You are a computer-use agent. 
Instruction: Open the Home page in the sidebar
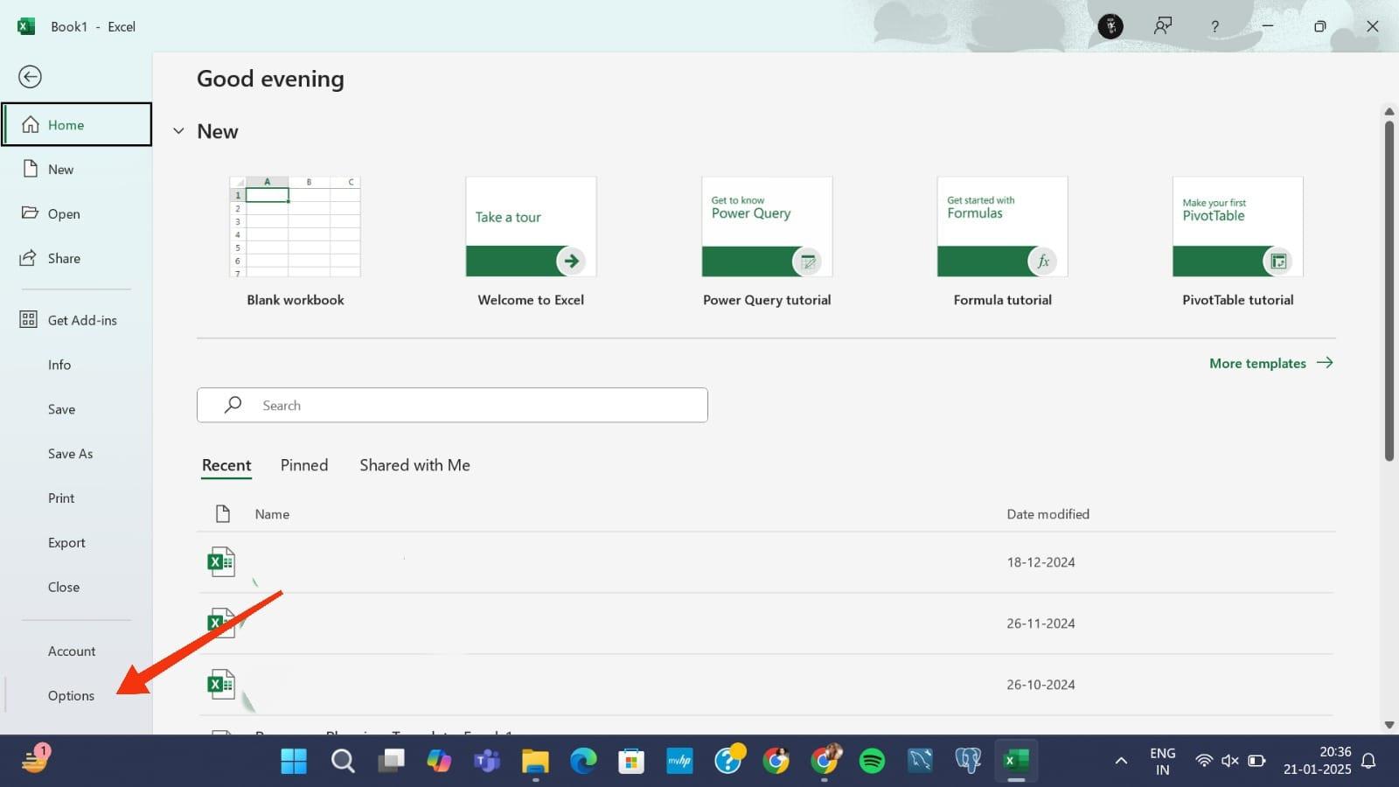[77, 124]
